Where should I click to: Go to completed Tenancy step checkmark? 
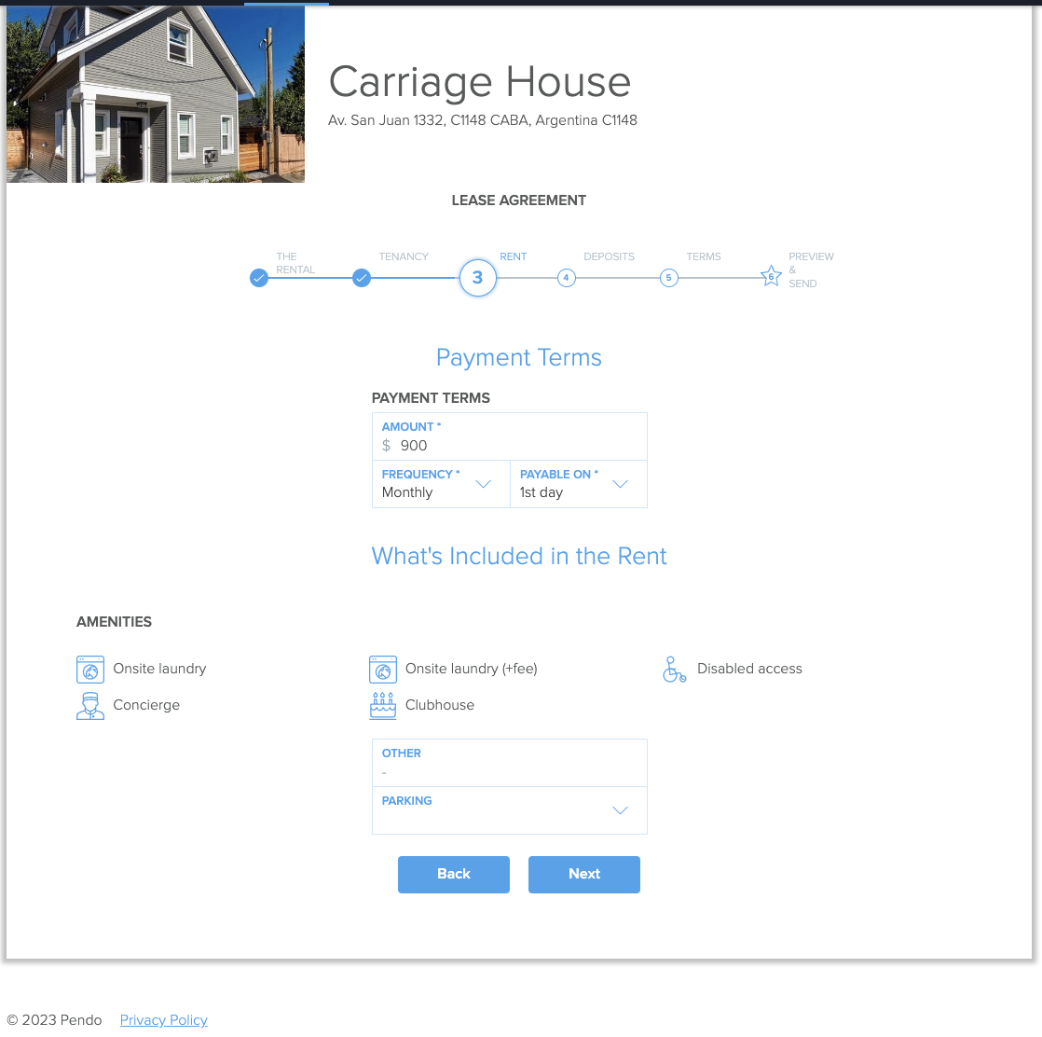point(362,278)
